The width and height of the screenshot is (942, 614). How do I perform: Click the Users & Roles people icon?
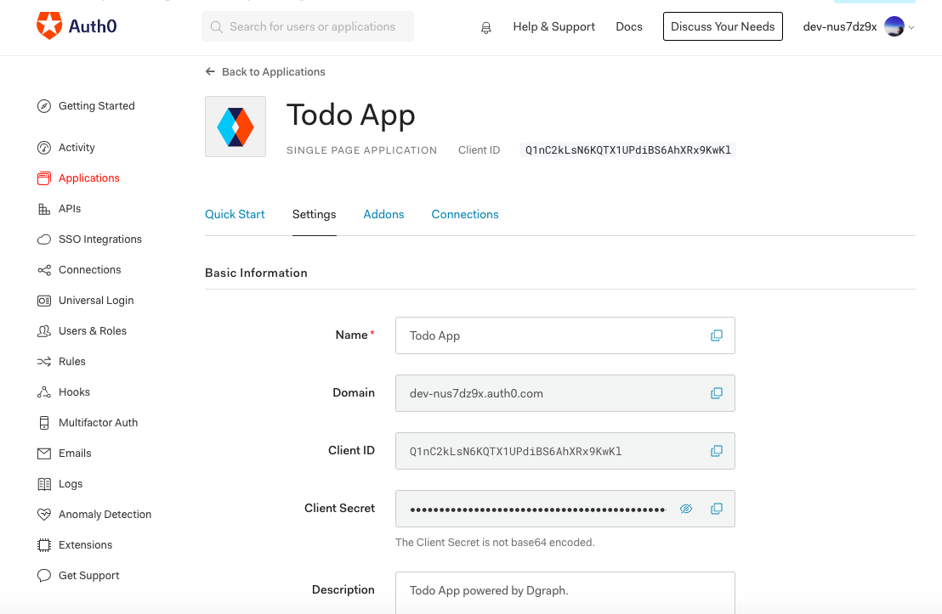coord(44,331)
